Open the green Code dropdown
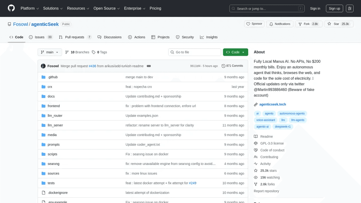Image resolution: width=361 pixels, height=203 pixels. [x=235, y=52]
